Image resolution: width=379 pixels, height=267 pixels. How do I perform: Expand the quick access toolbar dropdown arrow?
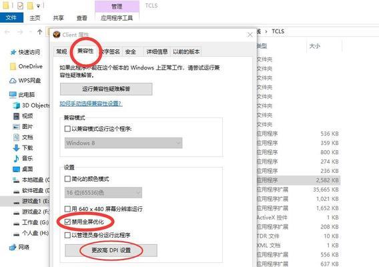(x=38, y=6)
